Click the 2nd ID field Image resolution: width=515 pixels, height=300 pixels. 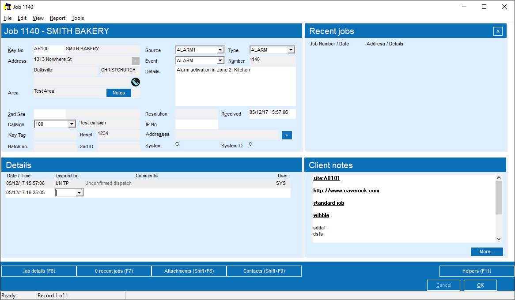pyautogui.click(x=119, y=146)
